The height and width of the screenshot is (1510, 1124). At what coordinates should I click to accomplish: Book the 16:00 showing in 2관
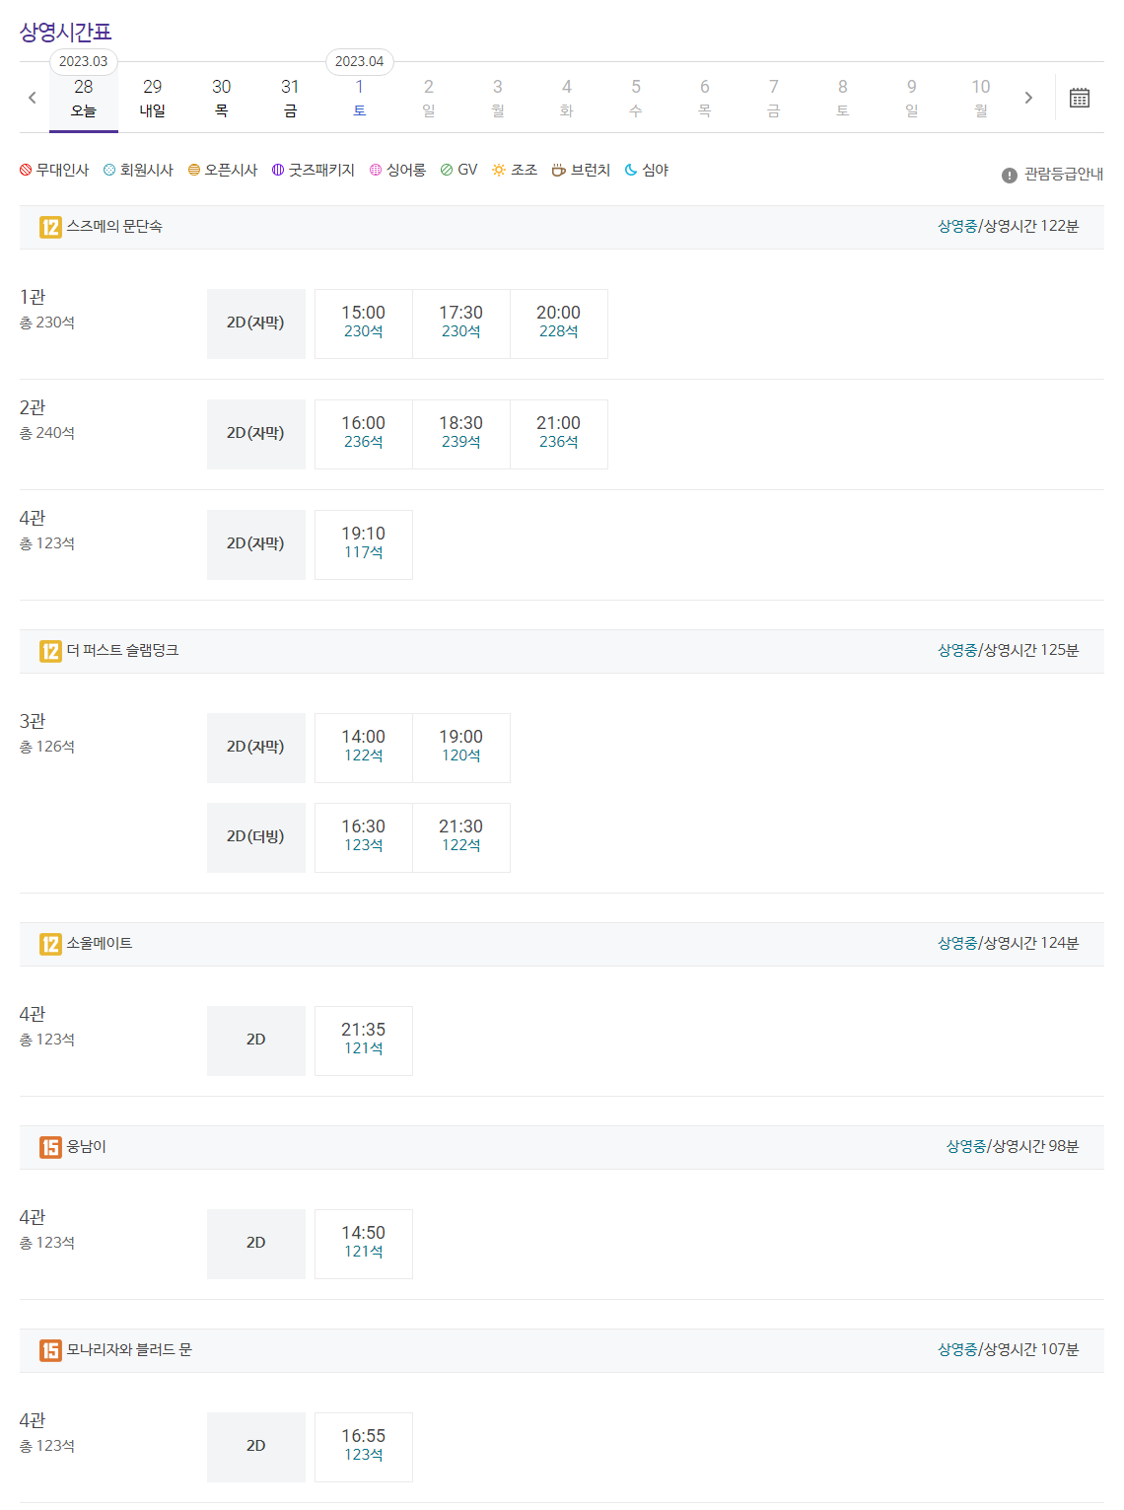(364, 434)
